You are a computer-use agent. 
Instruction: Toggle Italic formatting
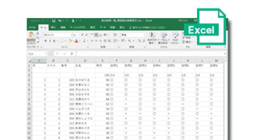click(x=50, y=41)
